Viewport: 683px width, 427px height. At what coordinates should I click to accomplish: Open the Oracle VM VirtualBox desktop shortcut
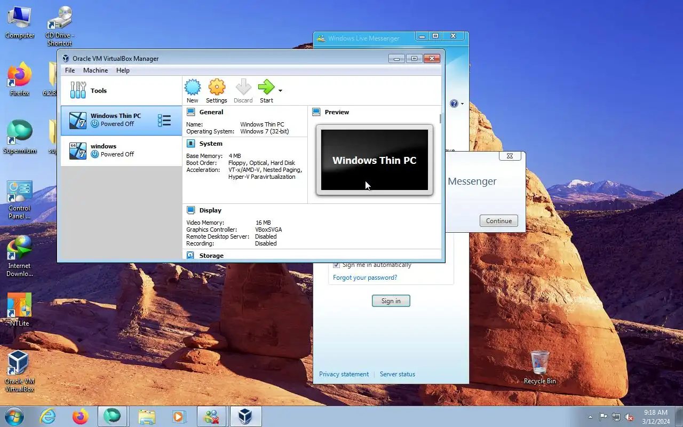20,371
